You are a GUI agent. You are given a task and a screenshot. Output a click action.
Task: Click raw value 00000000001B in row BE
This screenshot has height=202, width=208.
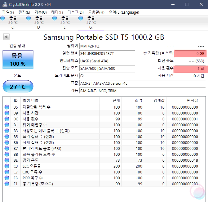coord(185,160)
